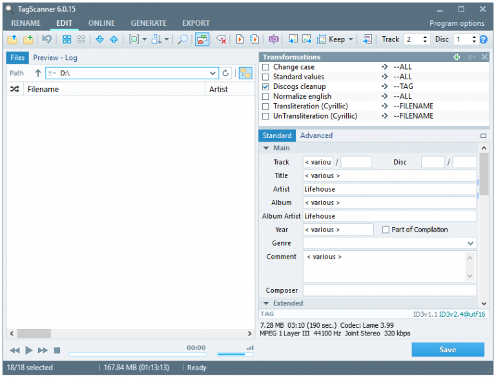This screenshot has width=496, height=378.
Task: Add a transformation with green plus icon
Action: tap(457, 57)
